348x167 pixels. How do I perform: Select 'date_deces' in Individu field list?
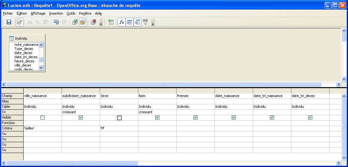click(23, 53)
